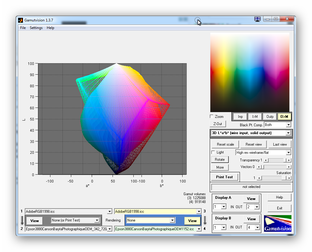The width and height of the screenshot is (312, 252).
Task: Click the Saturation slider right arrow
Action: click(x=289, y=178)
